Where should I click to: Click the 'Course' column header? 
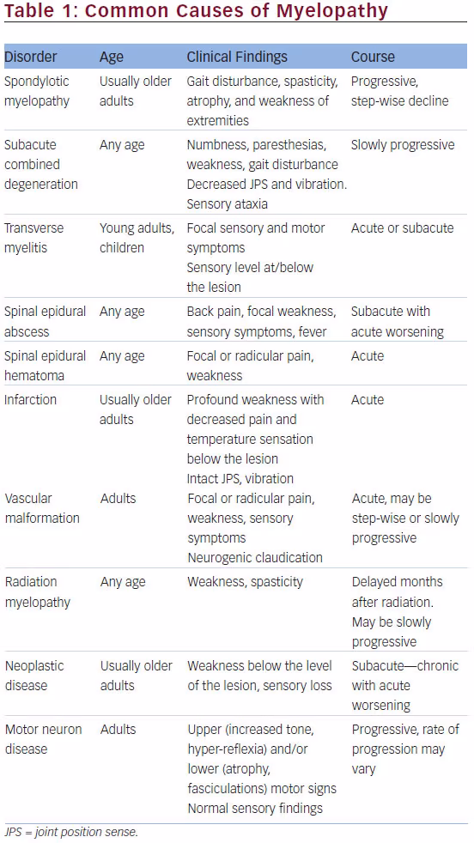click(x=373, y=57)
